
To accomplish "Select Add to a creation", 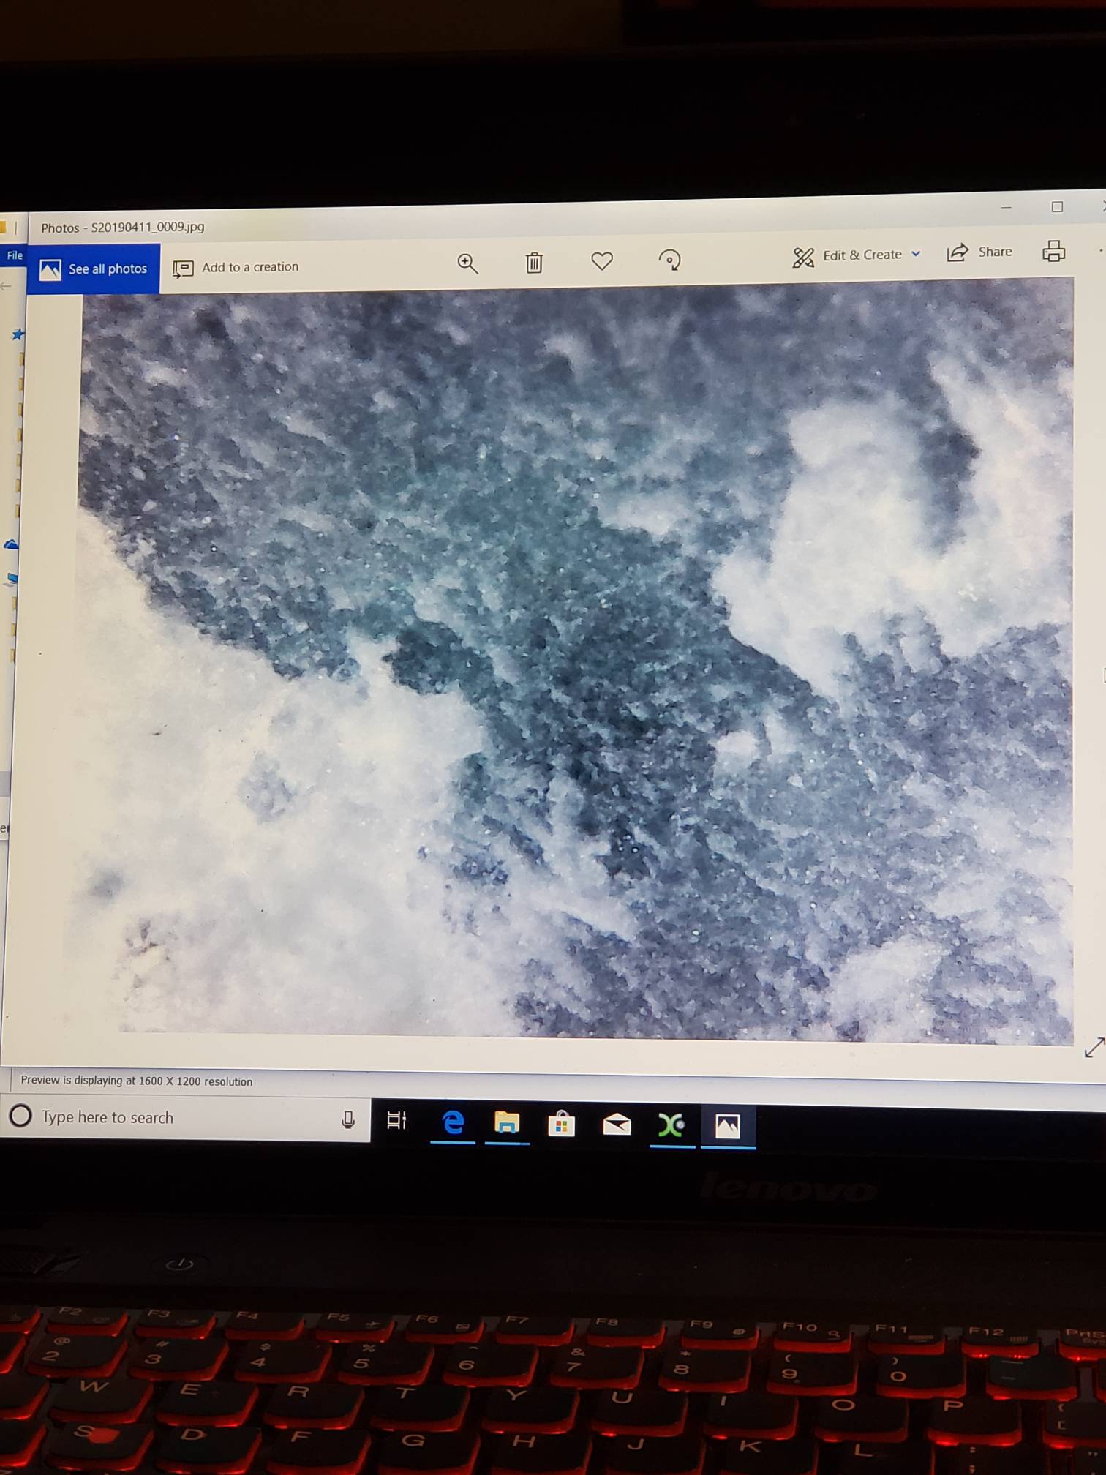I will [x=236, y=268].
